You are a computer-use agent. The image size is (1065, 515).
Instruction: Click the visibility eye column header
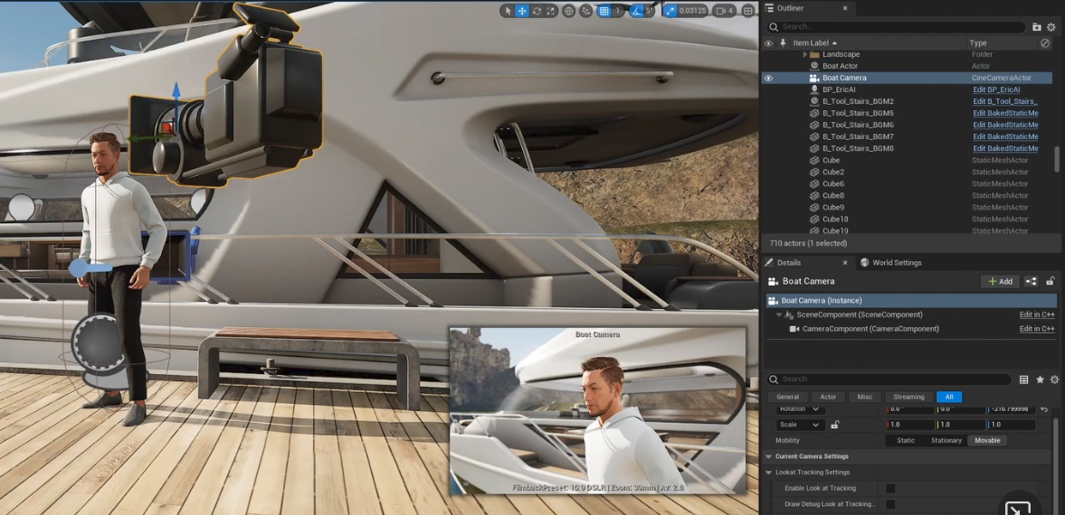coord(769,42)
